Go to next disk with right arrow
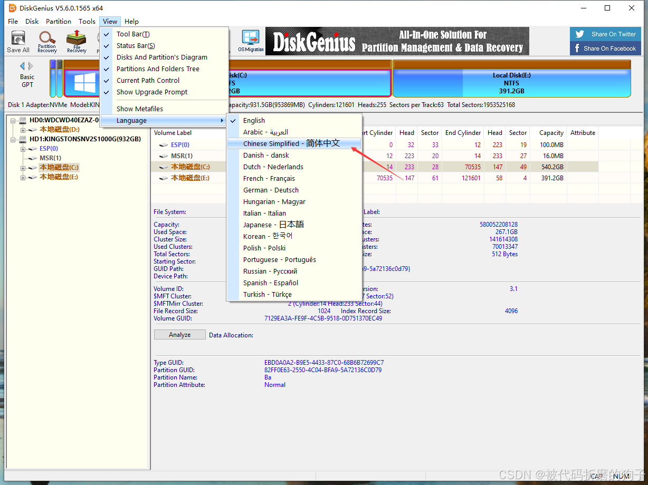The width and height of the screenshot is (648, 485). point(31,66)
